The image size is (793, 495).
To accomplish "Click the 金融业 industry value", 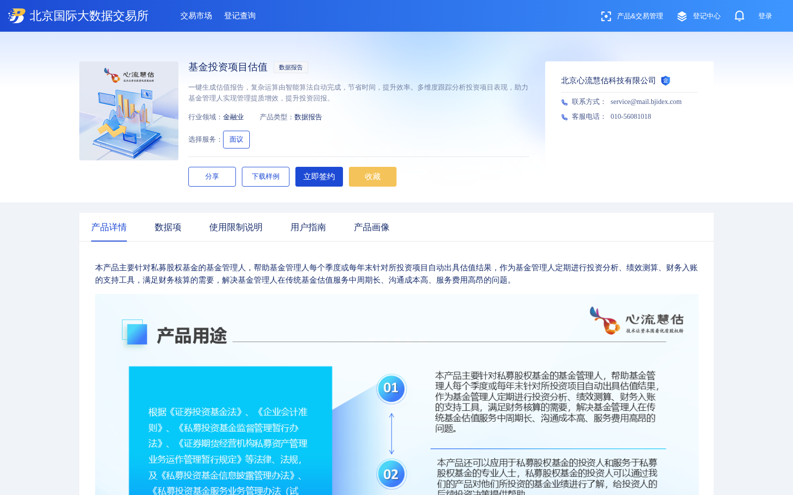I will pyautogui.click(x=233, y=117).
